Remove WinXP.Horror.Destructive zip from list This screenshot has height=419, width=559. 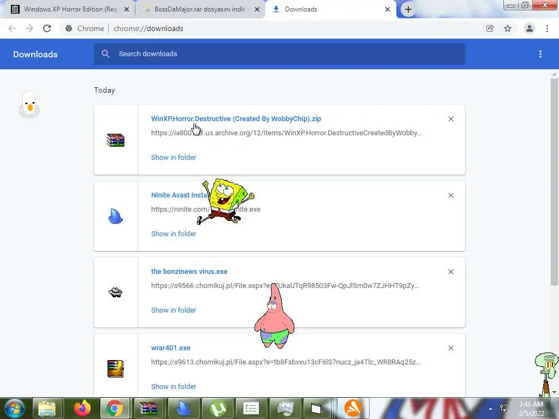[x=450, y=119]
